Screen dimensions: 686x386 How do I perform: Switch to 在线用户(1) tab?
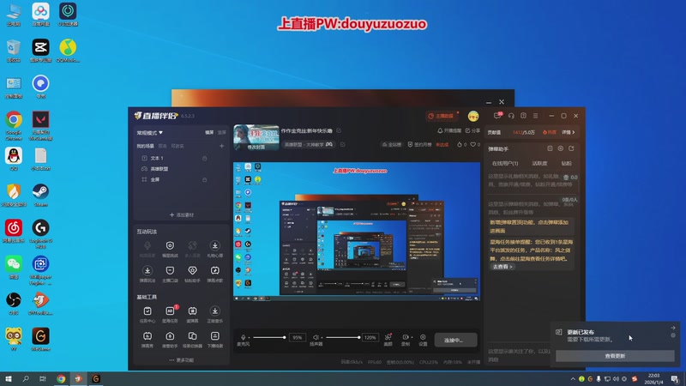point(505,163)
